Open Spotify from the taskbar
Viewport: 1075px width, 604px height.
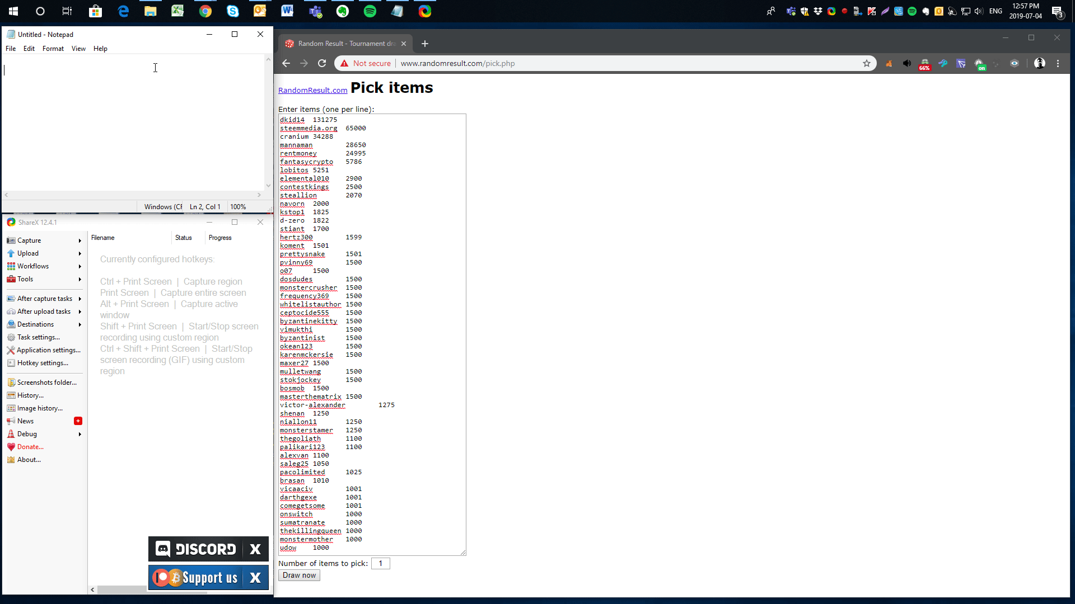(x=370, y=11)
